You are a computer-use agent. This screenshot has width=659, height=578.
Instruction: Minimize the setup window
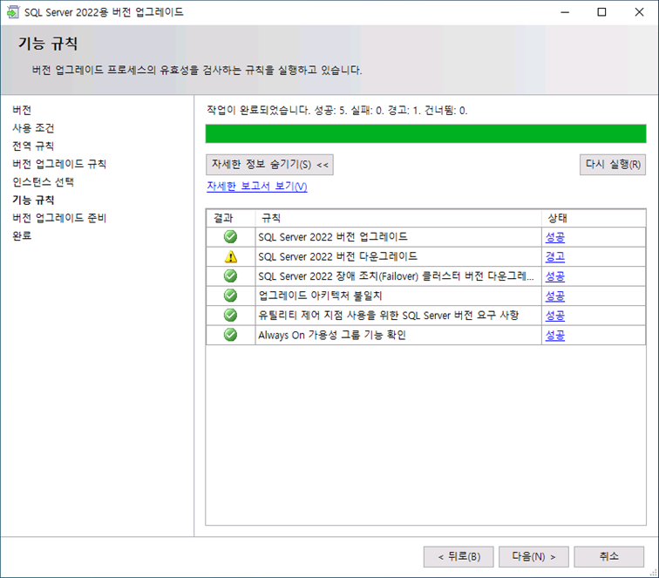(x=565, y=12)
